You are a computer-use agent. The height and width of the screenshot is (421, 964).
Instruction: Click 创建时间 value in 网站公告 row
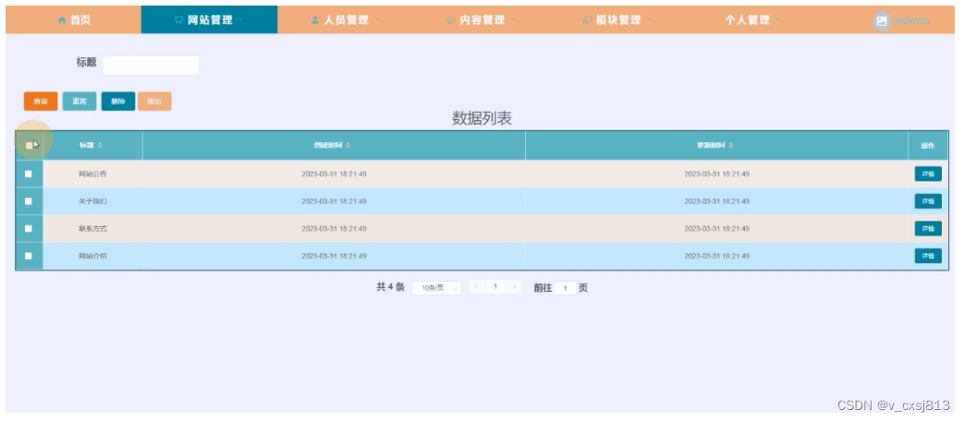[334, 174]
